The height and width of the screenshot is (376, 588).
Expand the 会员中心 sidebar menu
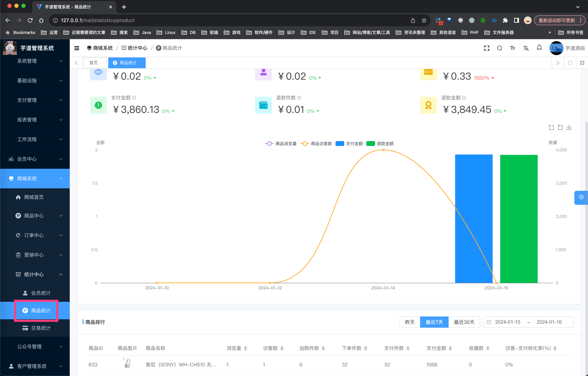pyautogui.click(x=35, y=159)
